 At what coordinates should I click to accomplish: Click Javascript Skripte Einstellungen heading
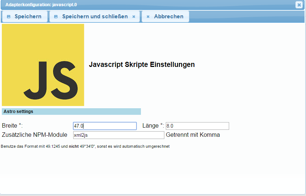(x=142, y=65)
